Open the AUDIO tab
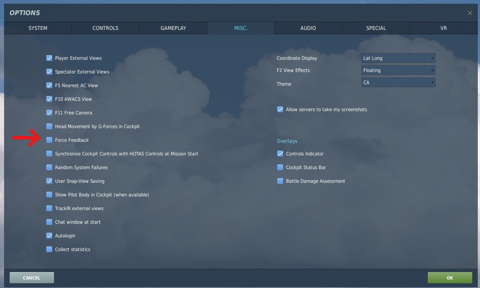Screen dimensions: 480x288 308,28
